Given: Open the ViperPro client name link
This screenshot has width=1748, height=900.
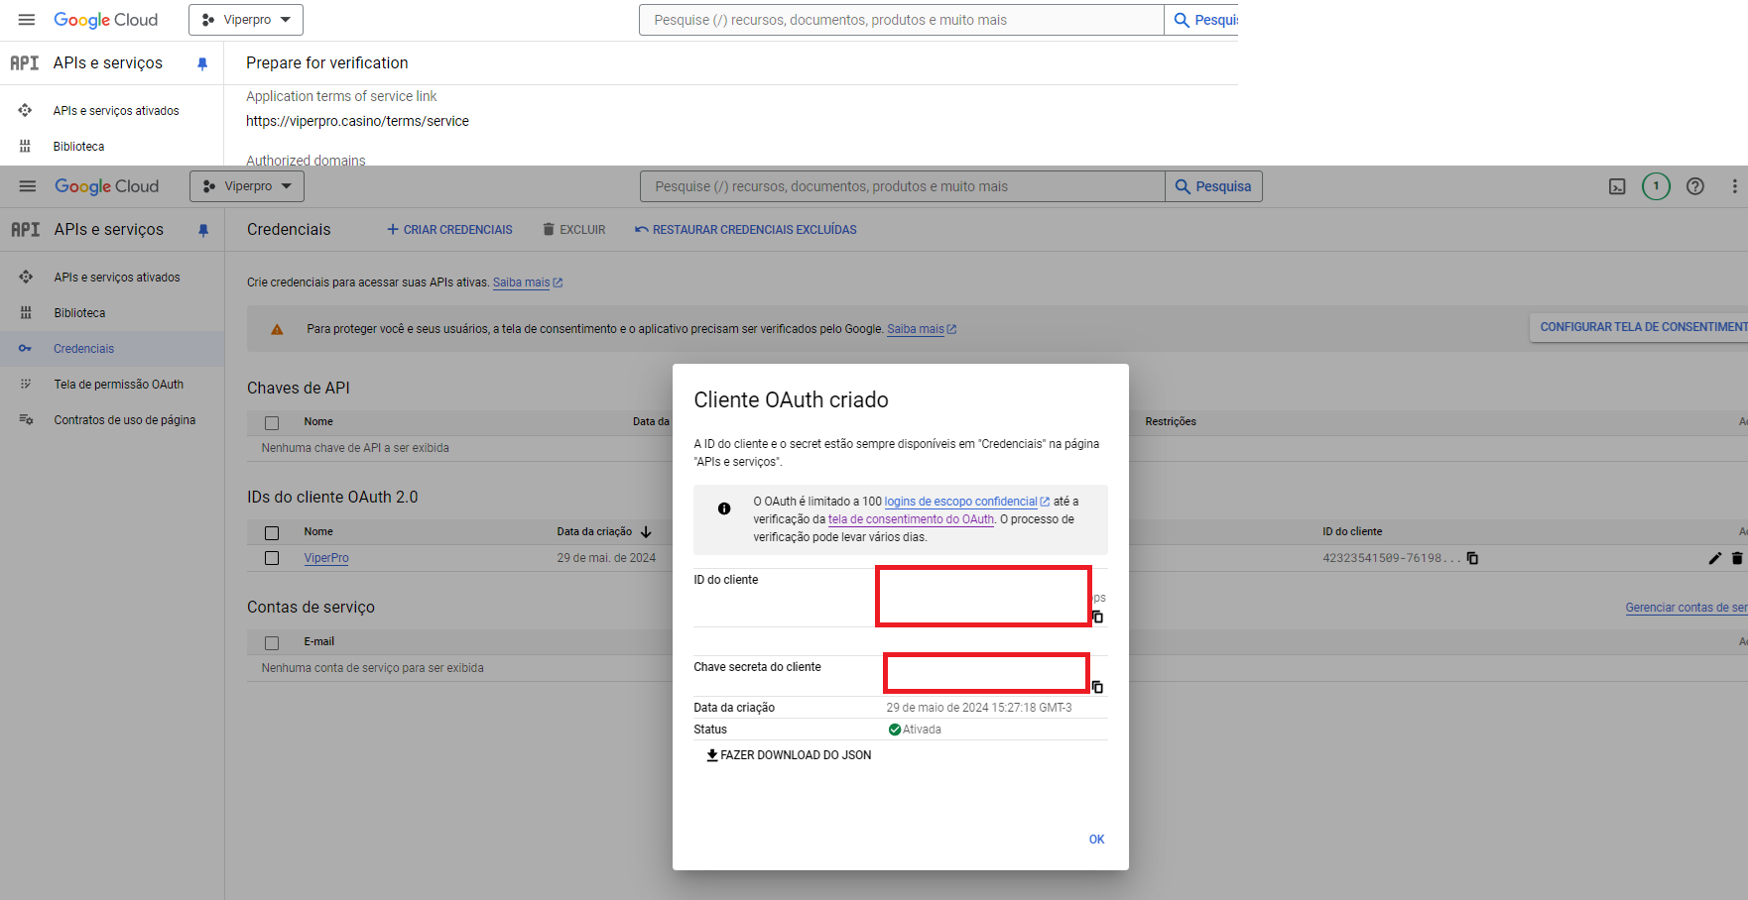Looking at the screenshot, I should (326, 558).
